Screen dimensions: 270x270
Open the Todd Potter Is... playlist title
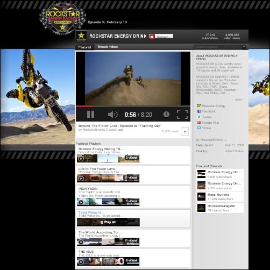pos(91,212)
